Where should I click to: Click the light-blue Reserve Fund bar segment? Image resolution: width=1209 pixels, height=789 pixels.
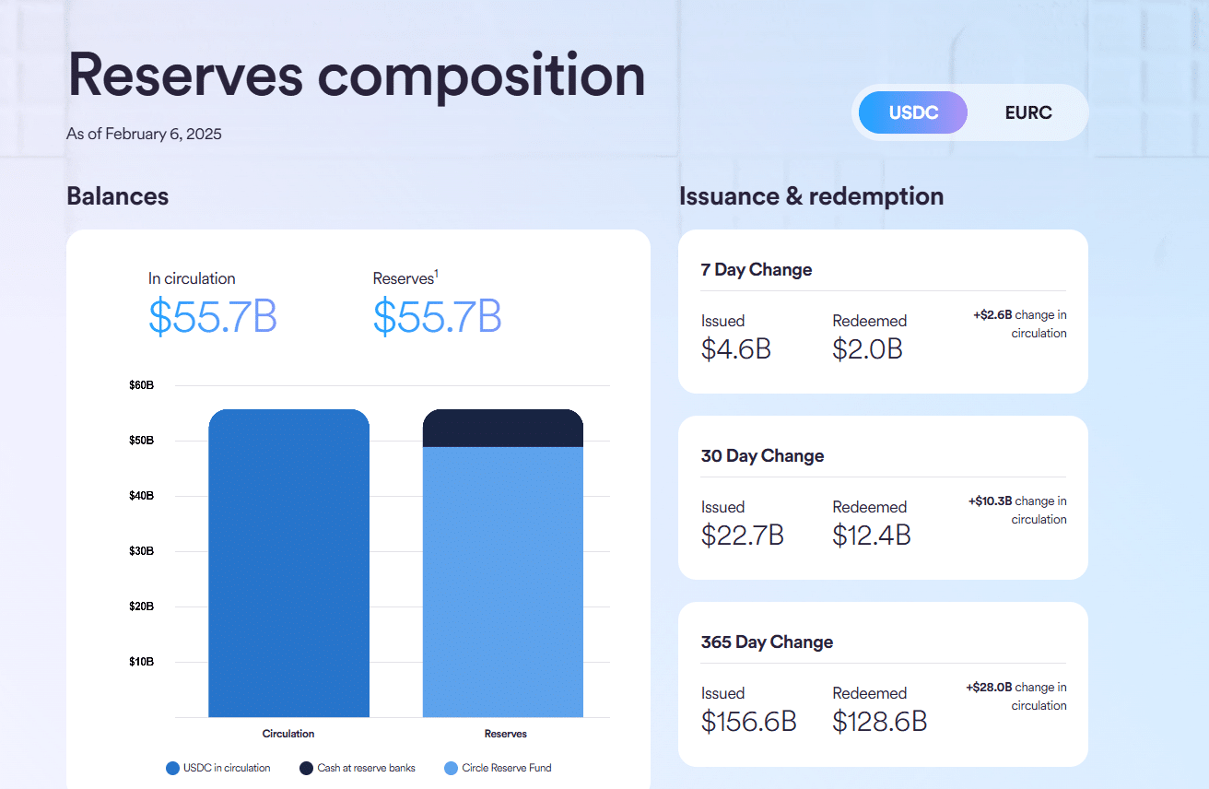click(x=503, y=582)
